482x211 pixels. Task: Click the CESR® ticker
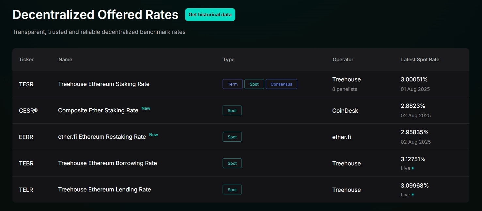pos(28,111)
